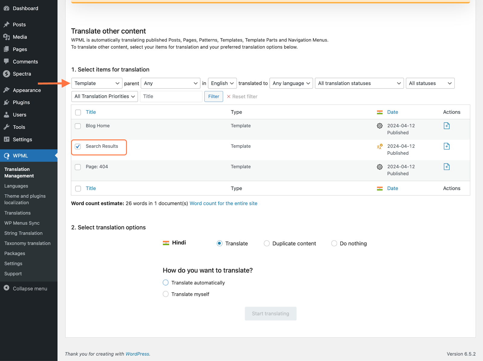Open the Template type dropdown
Viewport: 483px width, 361px height.
(x=96, y=83)
